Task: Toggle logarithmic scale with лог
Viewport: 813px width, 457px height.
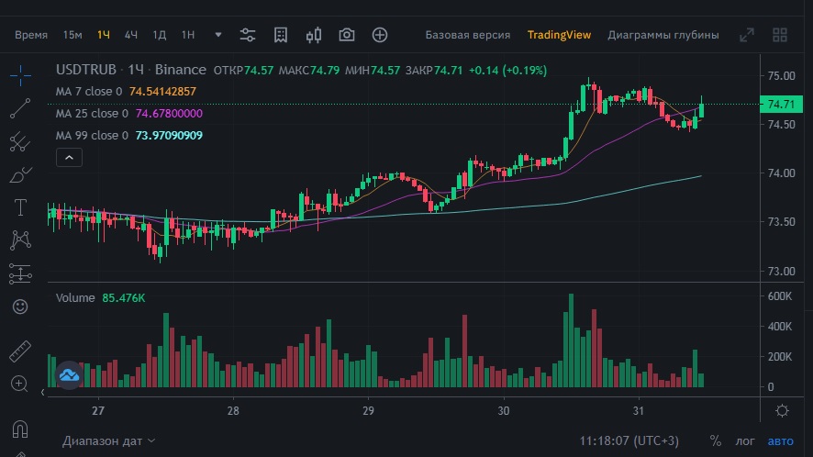Action: coord(745,440)
